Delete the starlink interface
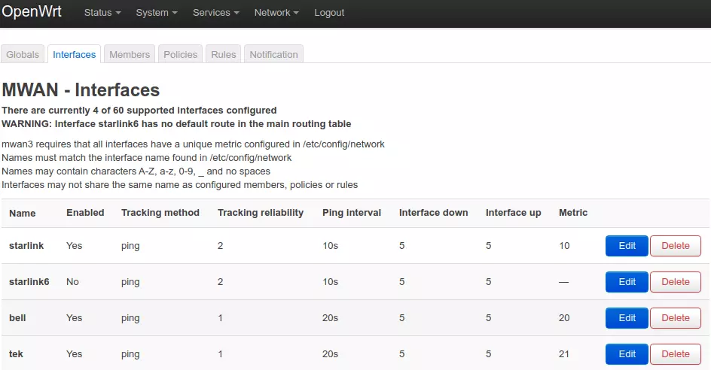 (x=675, y=246)
